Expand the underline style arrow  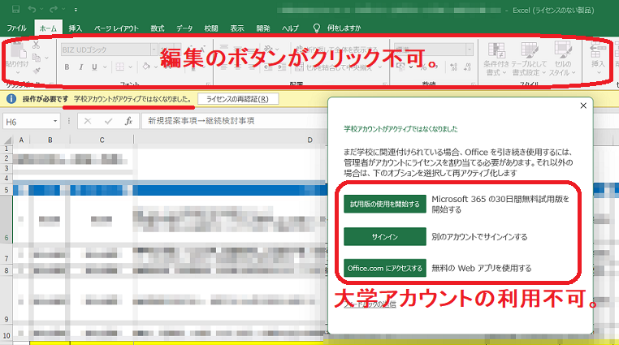click(x=105, y=67)
